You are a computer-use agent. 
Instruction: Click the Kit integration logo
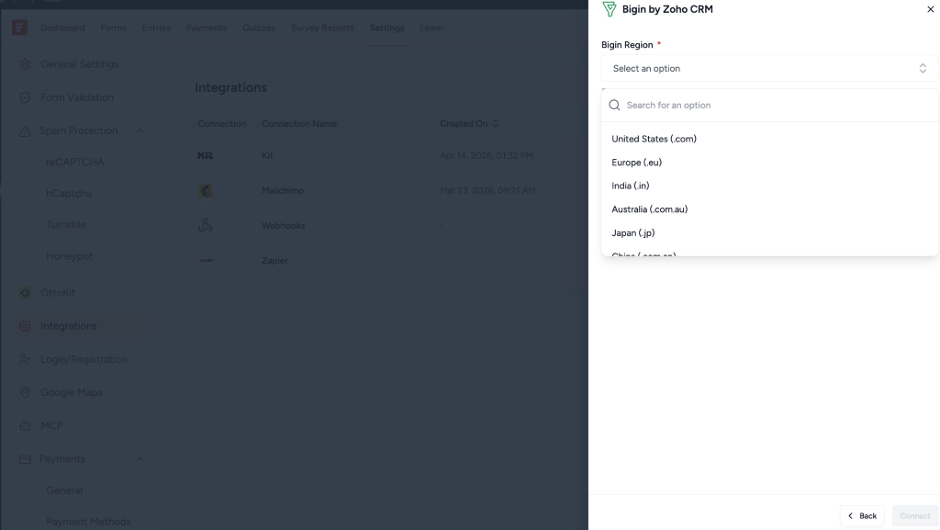click(x=206, y=155)
